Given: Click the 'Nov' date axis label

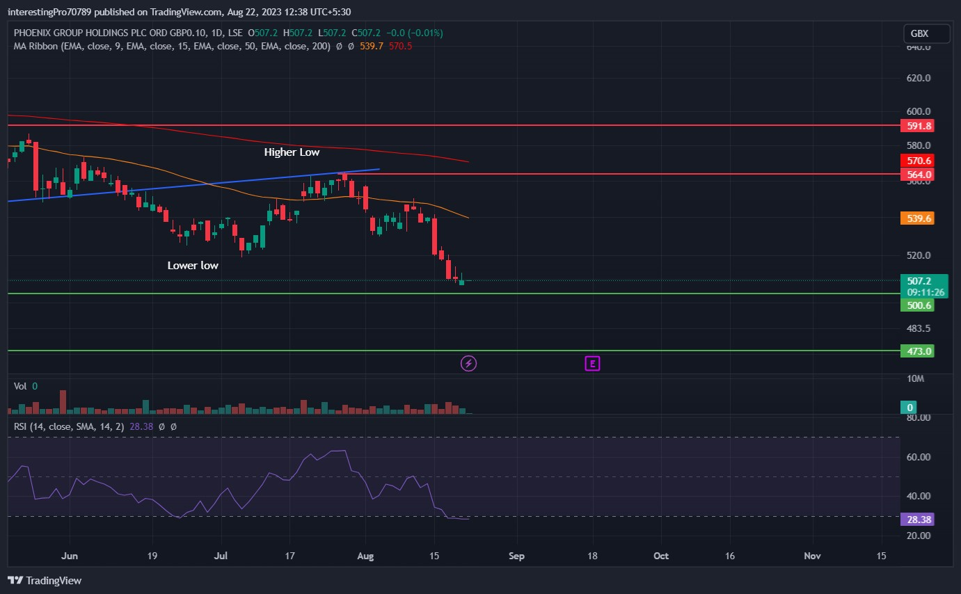Looking at the screenshot, I should 812,556.
